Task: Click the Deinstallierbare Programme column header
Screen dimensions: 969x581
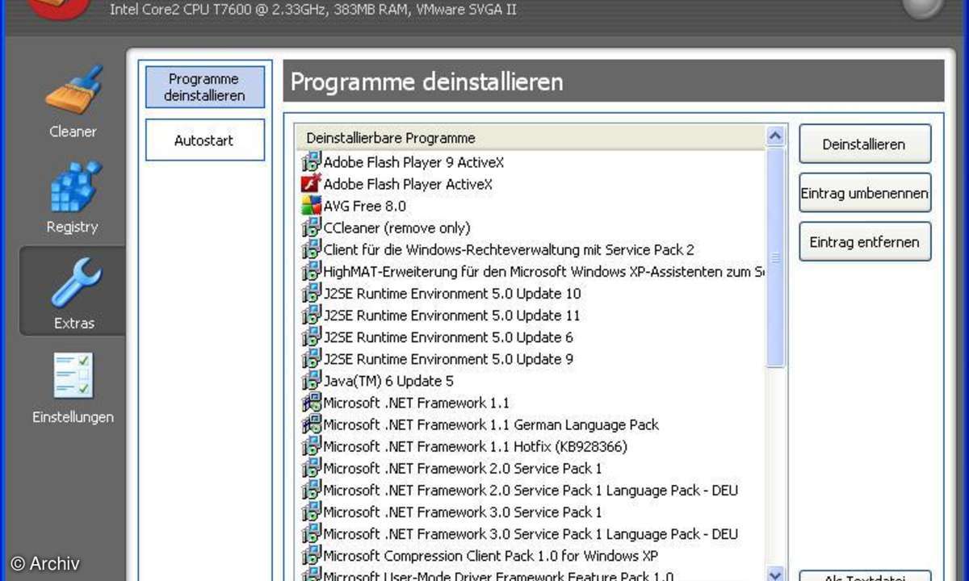Action: pos(529,138)
